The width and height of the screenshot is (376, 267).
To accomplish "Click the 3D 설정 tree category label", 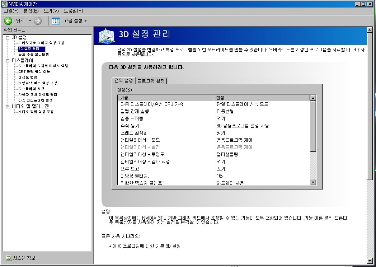I will (19, 37).
